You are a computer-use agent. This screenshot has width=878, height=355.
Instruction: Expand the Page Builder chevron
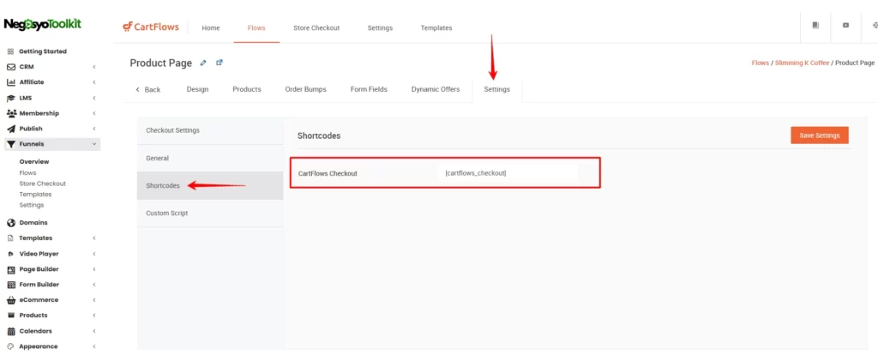[x=94, y=269]
